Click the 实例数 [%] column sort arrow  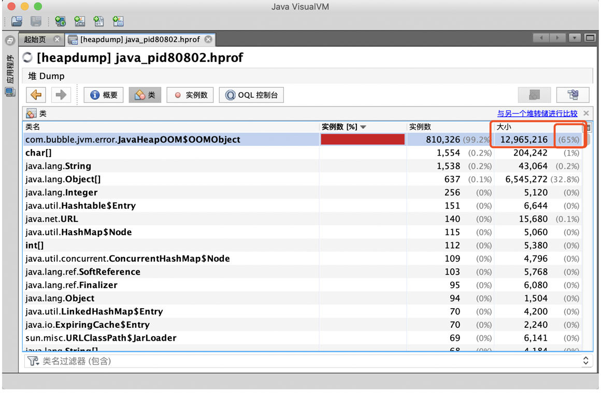[363, 127]
